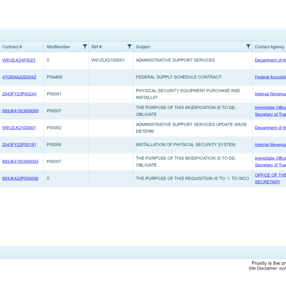Select ModNumber cell P00001
The width and height of the screenshot is (286, 286).
point(54,94)
